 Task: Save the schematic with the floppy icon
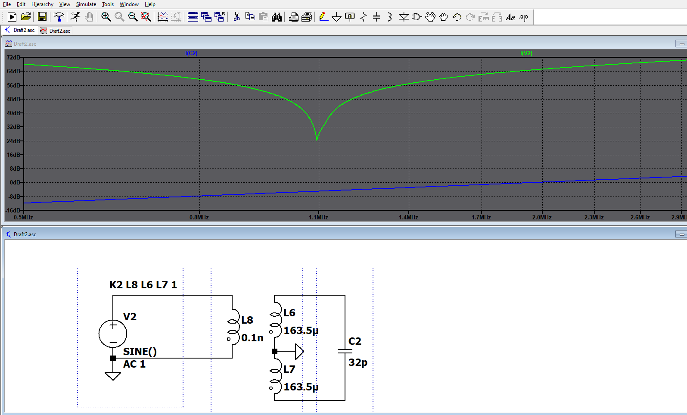pos(42,17)
